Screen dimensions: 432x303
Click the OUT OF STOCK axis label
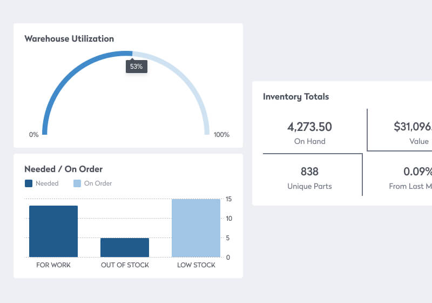125,265
